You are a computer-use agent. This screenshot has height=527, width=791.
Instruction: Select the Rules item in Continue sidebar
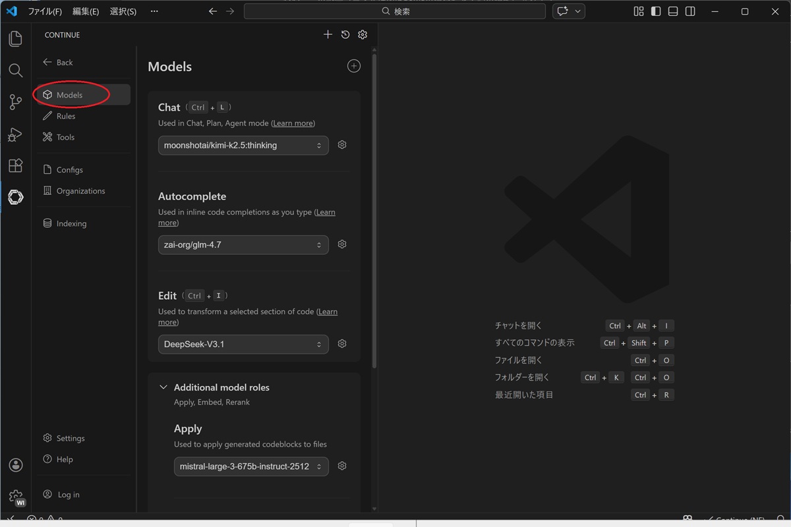(66, 116)
